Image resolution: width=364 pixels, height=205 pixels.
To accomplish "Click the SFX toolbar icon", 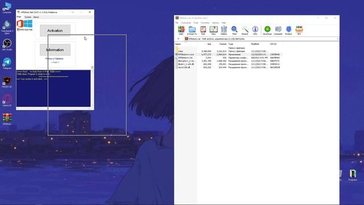I will coord(299,30).
